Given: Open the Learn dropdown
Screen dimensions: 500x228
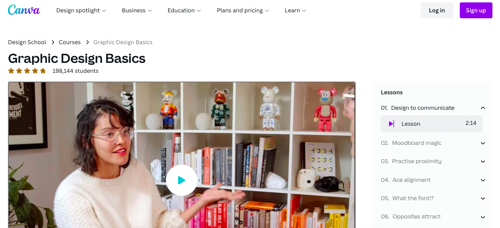Looking at the screenshot, I should pos(296,10).
